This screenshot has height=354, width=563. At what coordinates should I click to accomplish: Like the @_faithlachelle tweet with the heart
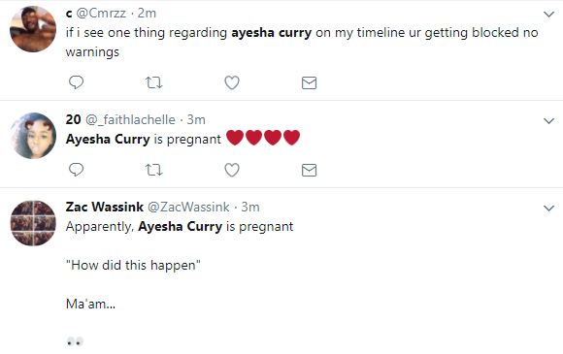pyautogui.click(x=232, y=170)
